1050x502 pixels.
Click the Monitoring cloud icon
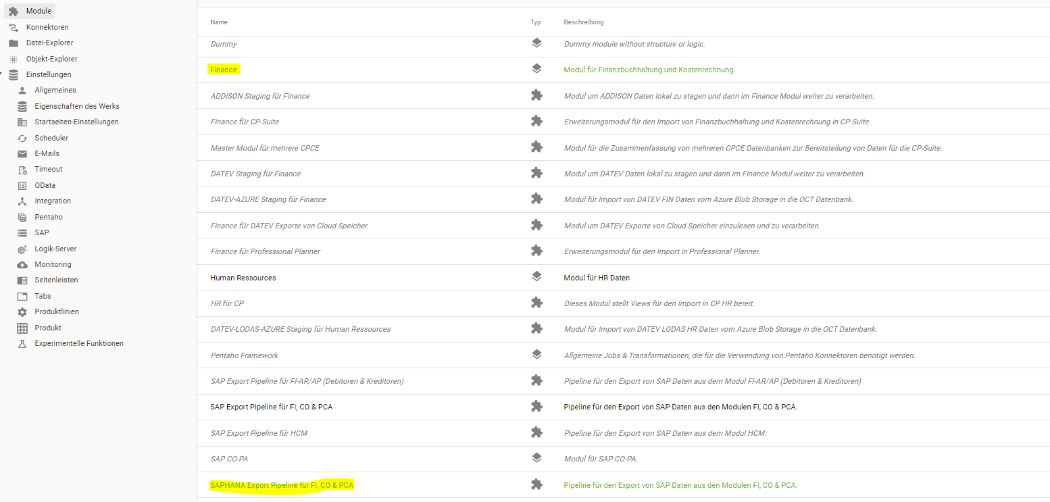coord(22,265)
